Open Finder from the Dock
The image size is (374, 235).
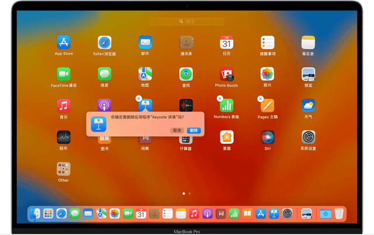[x=35, y=213]
